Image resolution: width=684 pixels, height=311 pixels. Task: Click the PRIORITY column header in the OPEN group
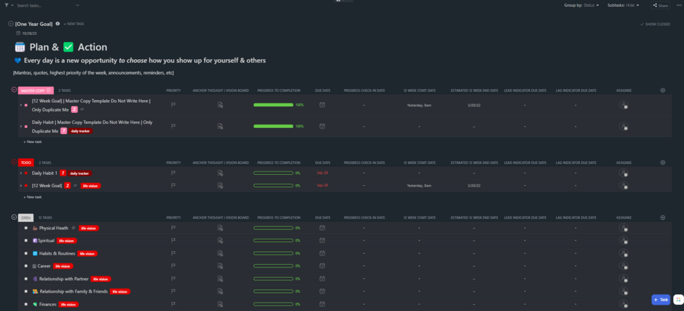173,217
